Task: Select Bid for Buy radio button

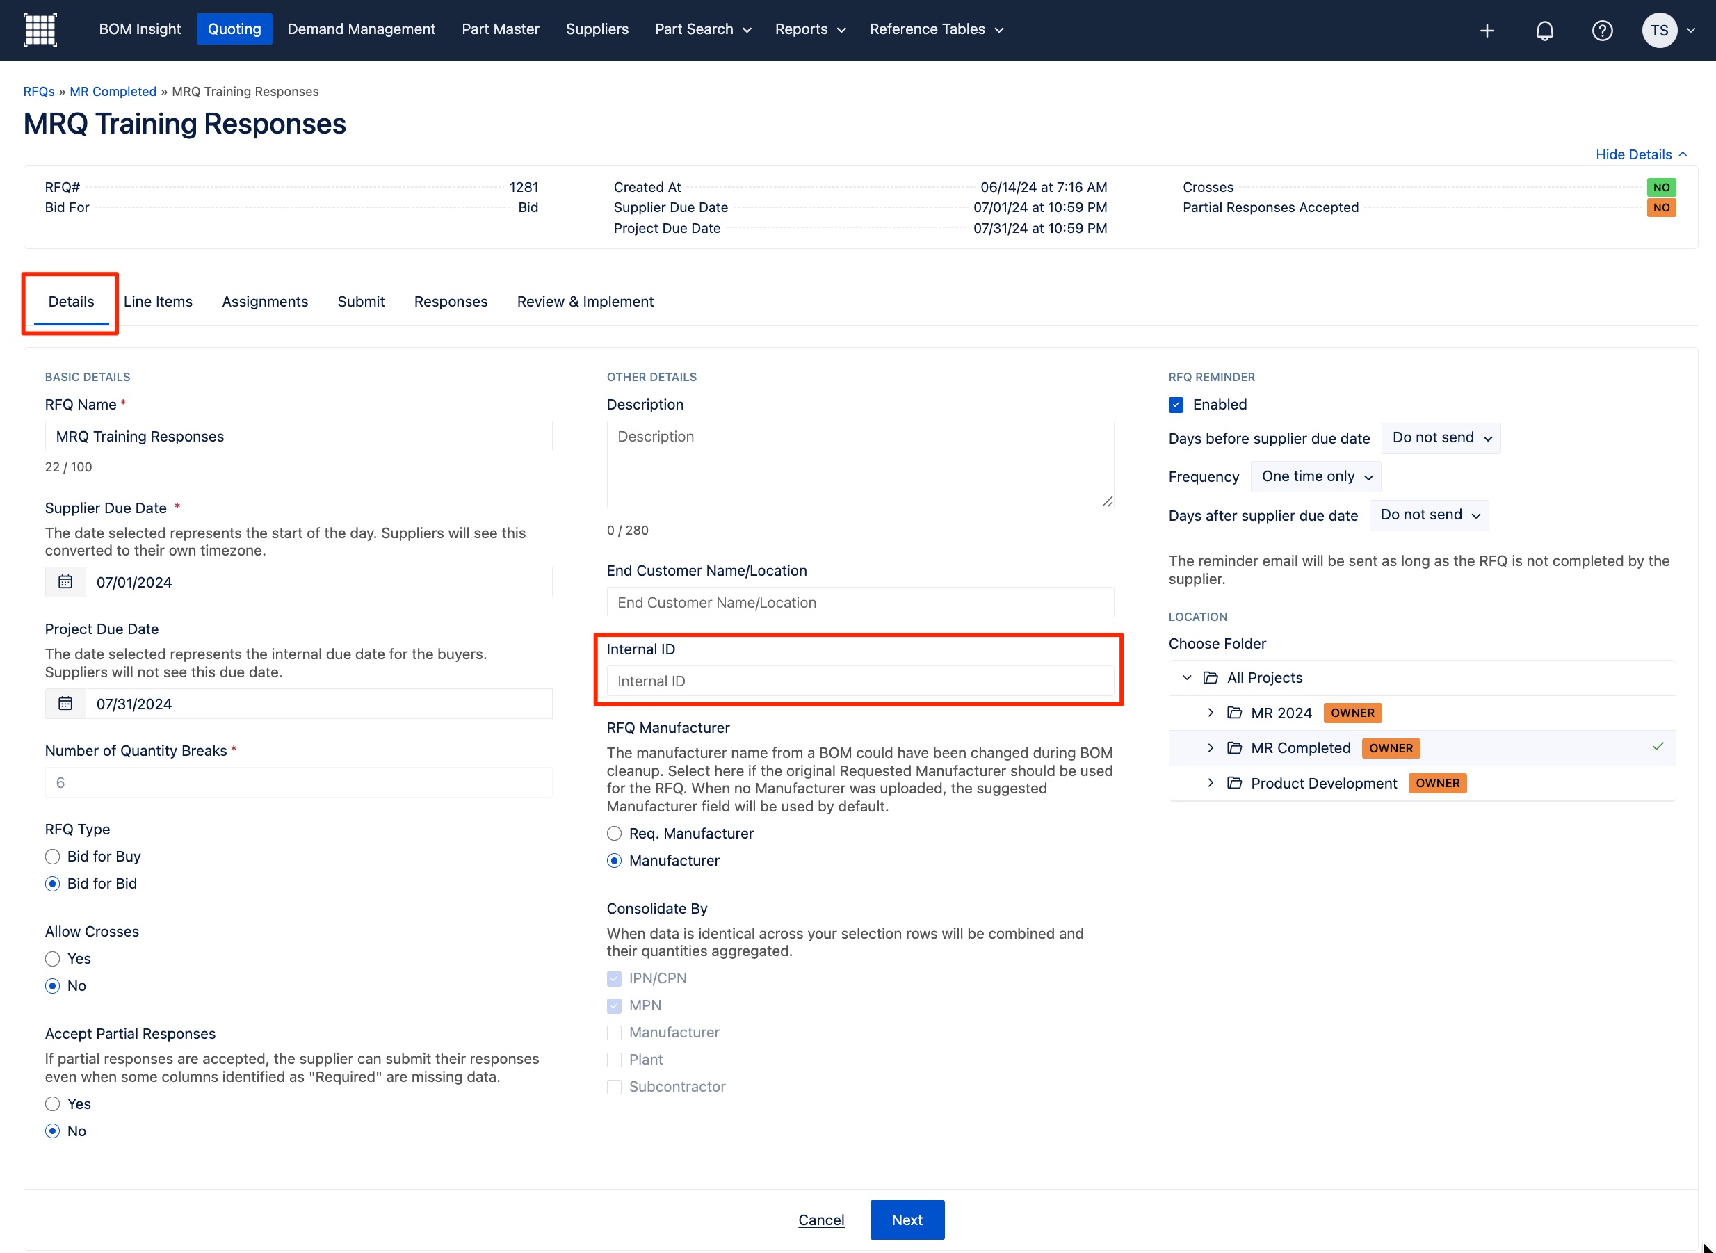Action: click(52, 857)
